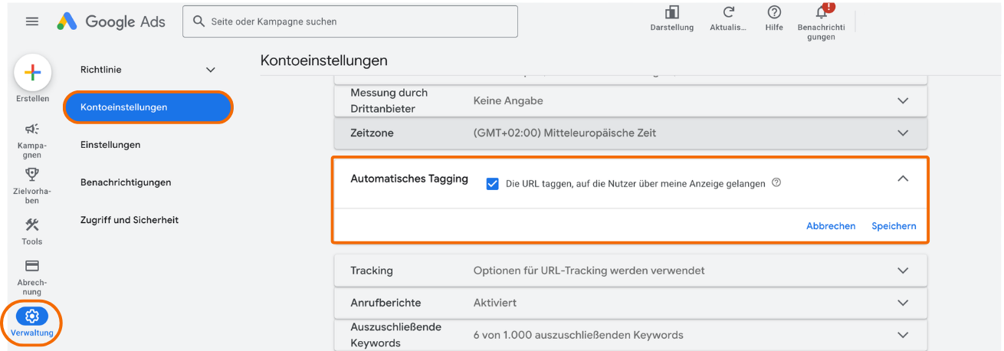Screen dimensions: 1004x351
Task: Open Abrechnung credit card icon
Action: [32, 266]
